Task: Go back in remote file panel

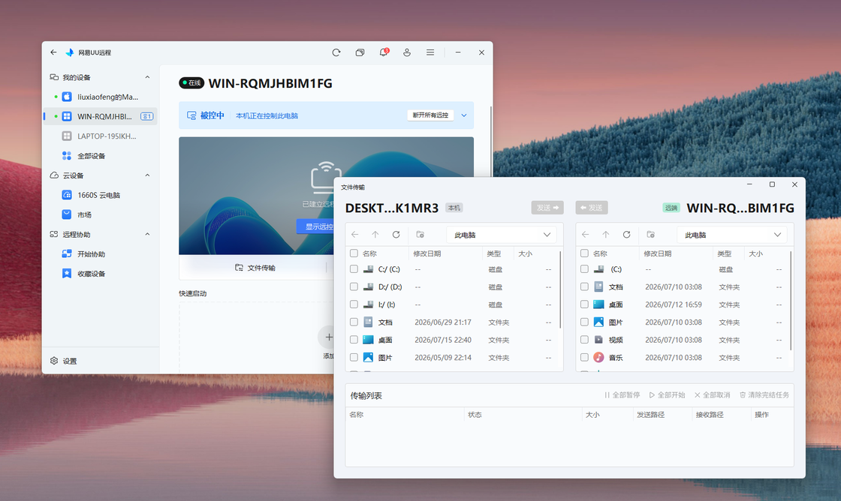Action: click(x=585, y=235)
